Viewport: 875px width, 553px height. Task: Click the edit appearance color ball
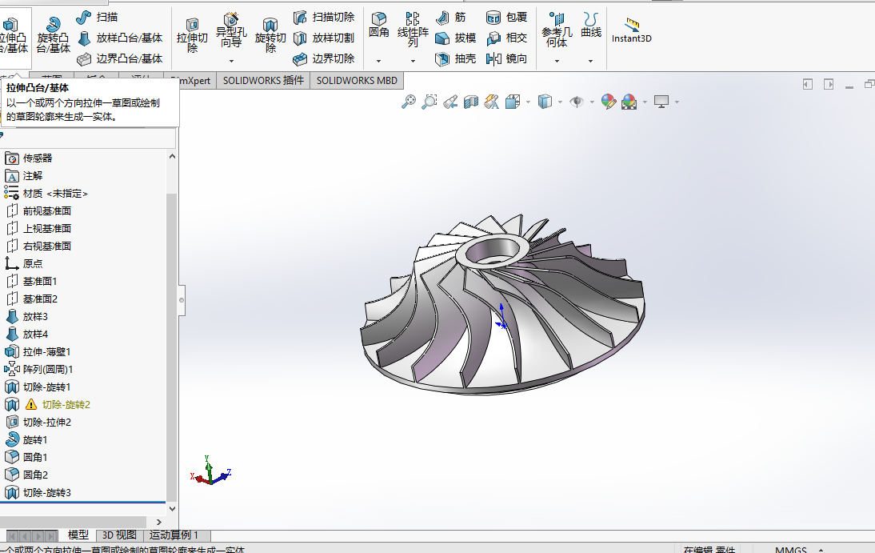click(x=609, y=102)
